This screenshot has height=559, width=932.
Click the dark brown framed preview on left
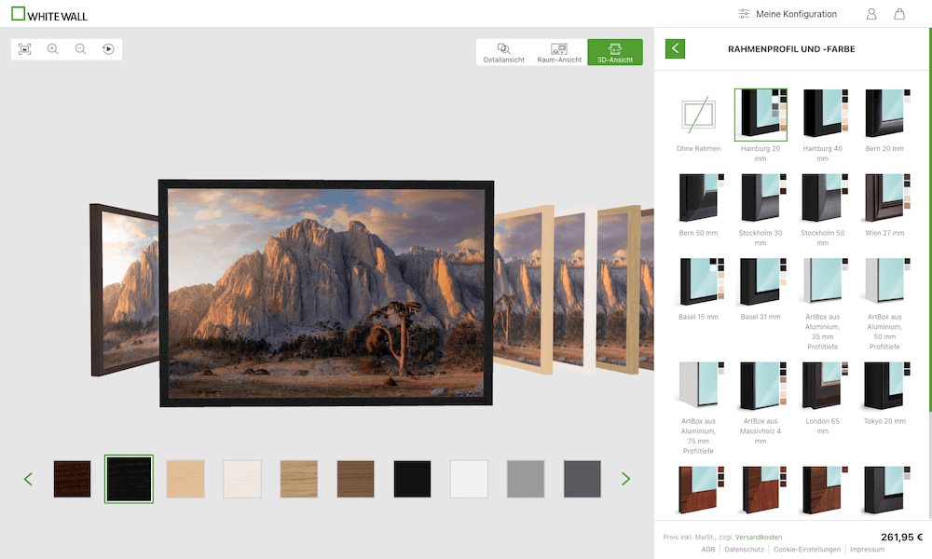pos(125,290)
